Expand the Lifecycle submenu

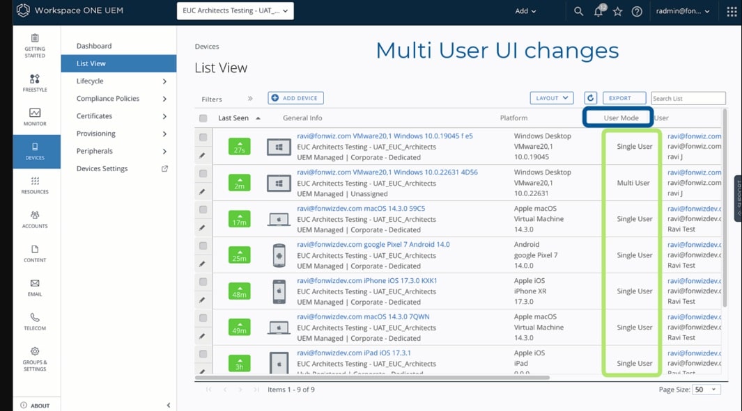pyautogui.click(x=164, y=81)
